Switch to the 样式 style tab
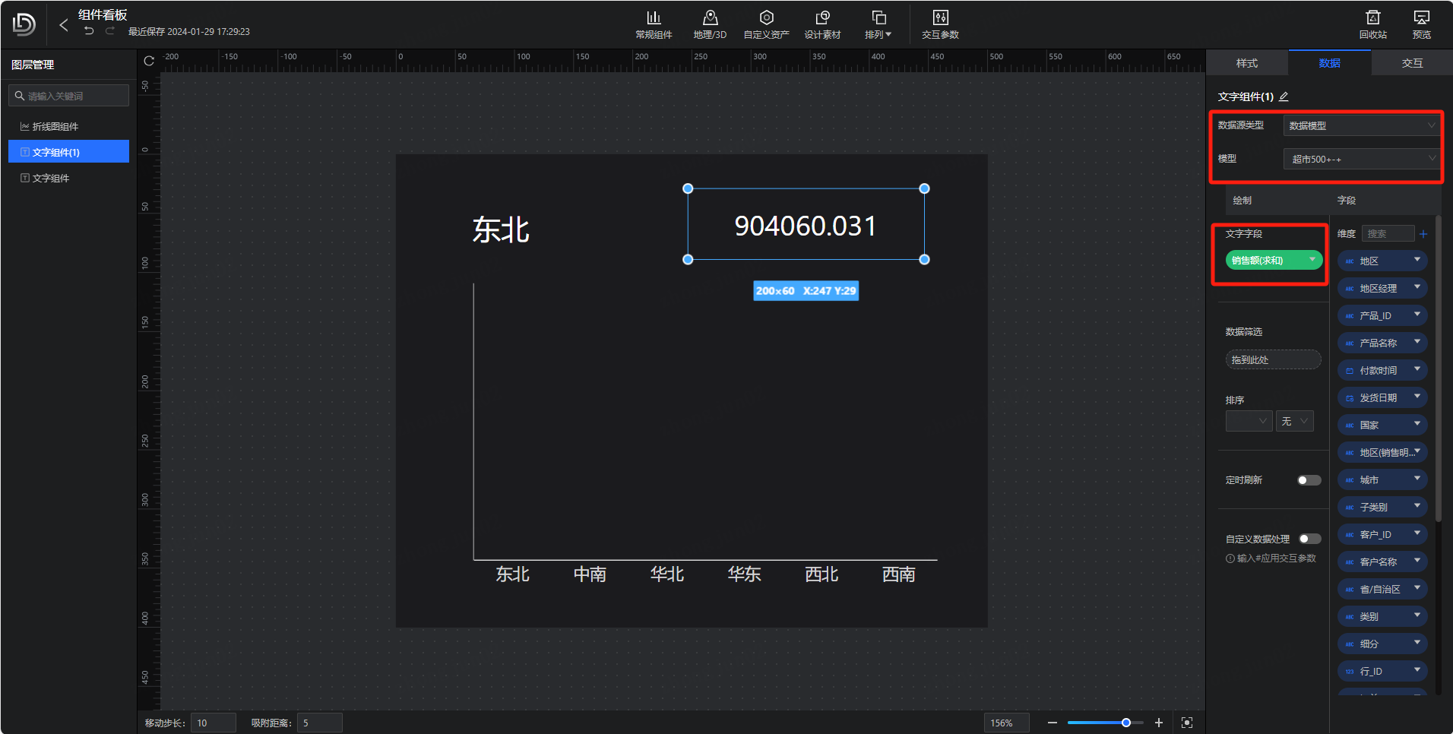The width and height of the screenshot is (1453, 734). tap(1246, 63)
